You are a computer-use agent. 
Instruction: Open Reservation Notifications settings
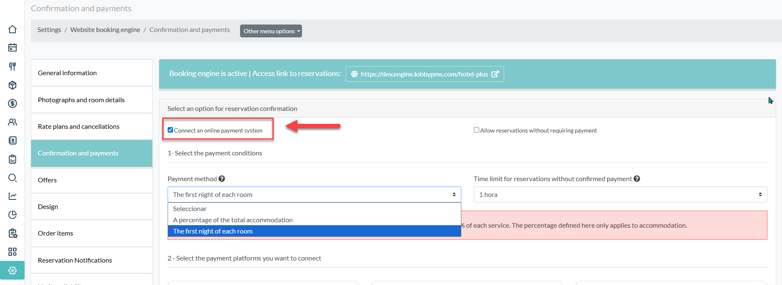(x=75, y=260)
